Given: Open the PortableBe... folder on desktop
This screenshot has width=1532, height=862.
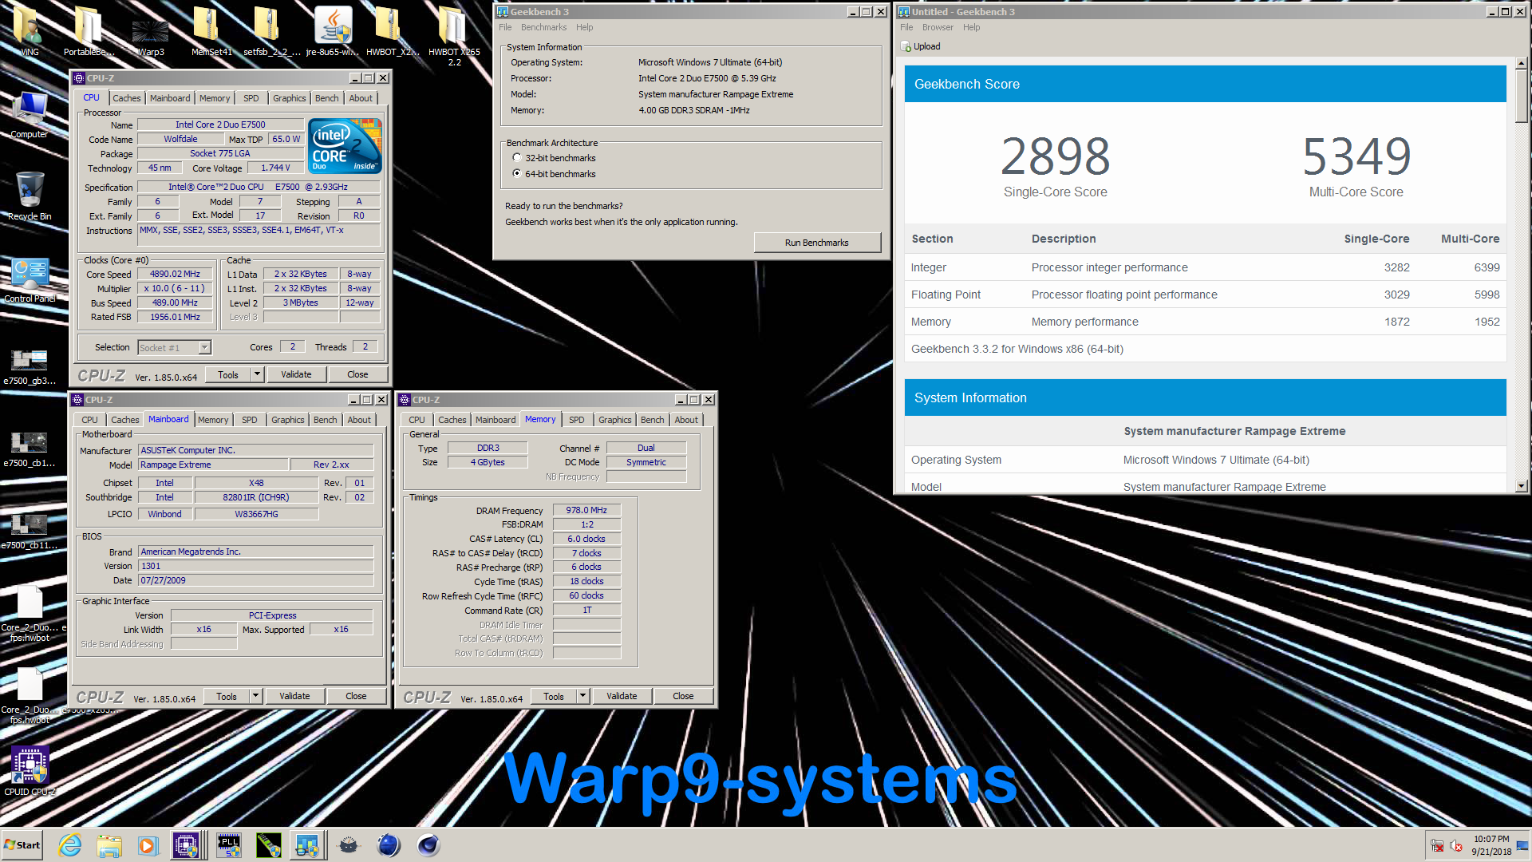Looking at the screenshot, I should coord(89,30).
